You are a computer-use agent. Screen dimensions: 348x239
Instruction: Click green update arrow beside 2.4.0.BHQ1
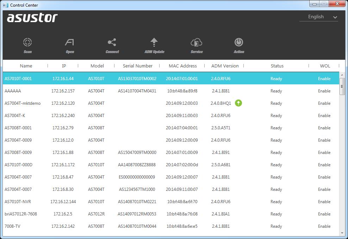point(238,103)
